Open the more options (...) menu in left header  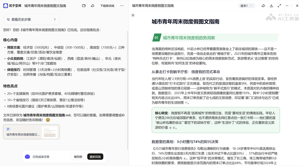[122, 6]
